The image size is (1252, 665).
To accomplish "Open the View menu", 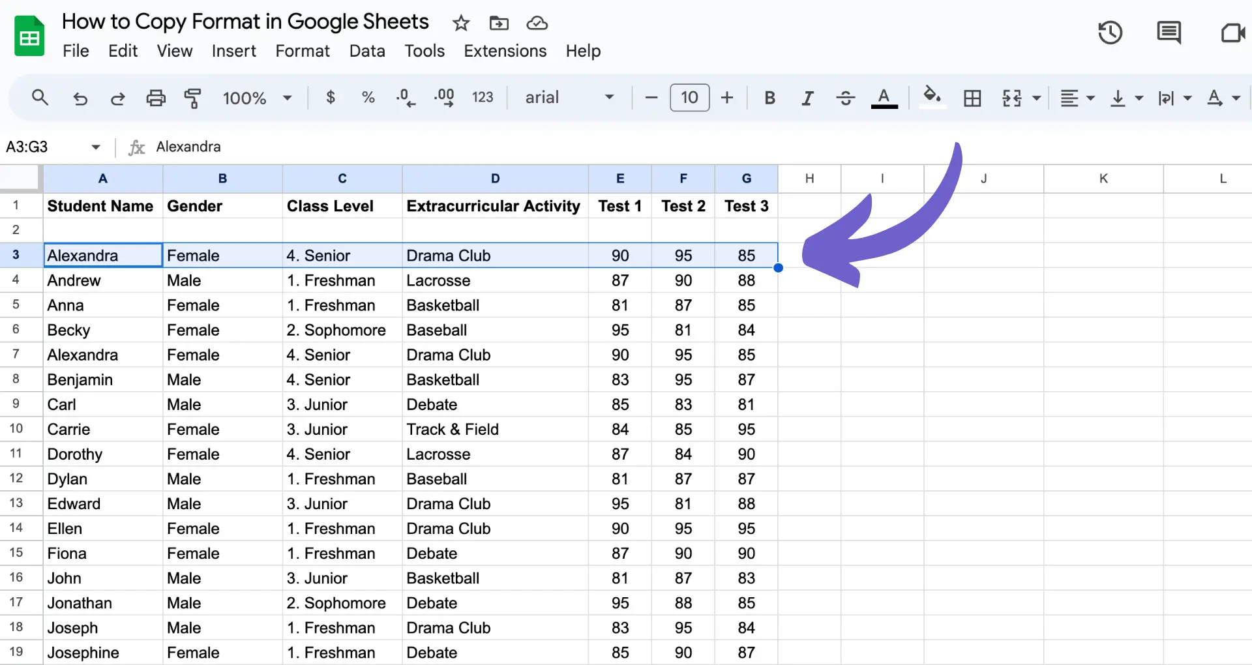I will pyautogui.click(x=175, y=51).
